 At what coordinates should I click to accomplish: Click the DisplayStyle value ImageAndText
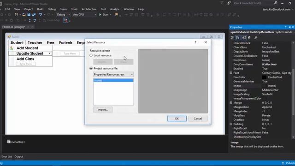(x=271, y=52)
